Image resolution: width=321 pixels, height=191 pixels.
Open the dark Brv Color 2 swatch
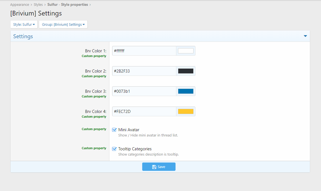point(185,71)
